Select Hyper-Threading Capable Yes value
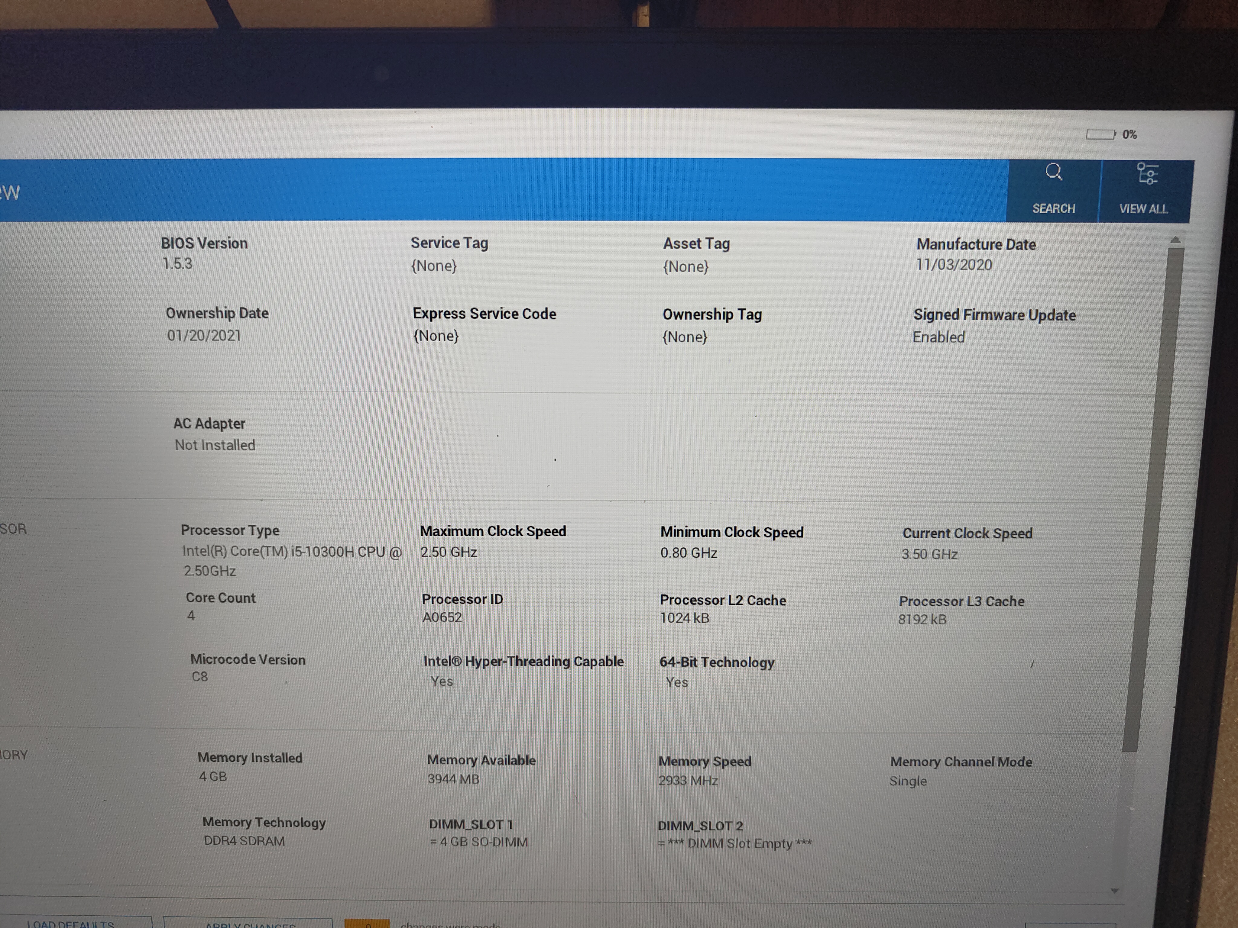Image resolution: width=1238 pixels, height=928 pixels. point(442,681)
